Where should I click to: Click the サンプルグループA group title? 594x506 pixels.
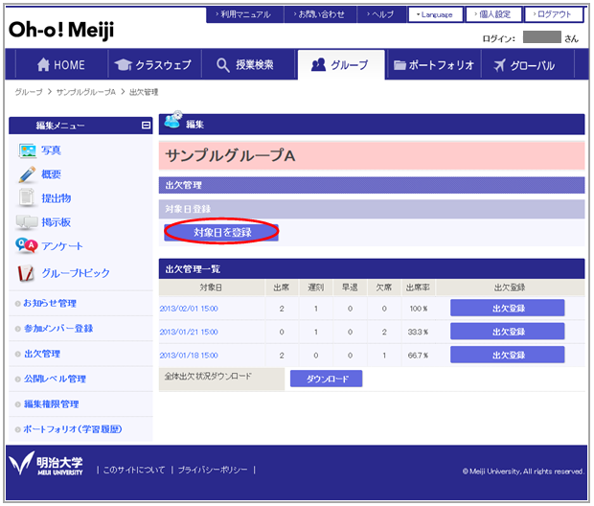click(230, 155)
